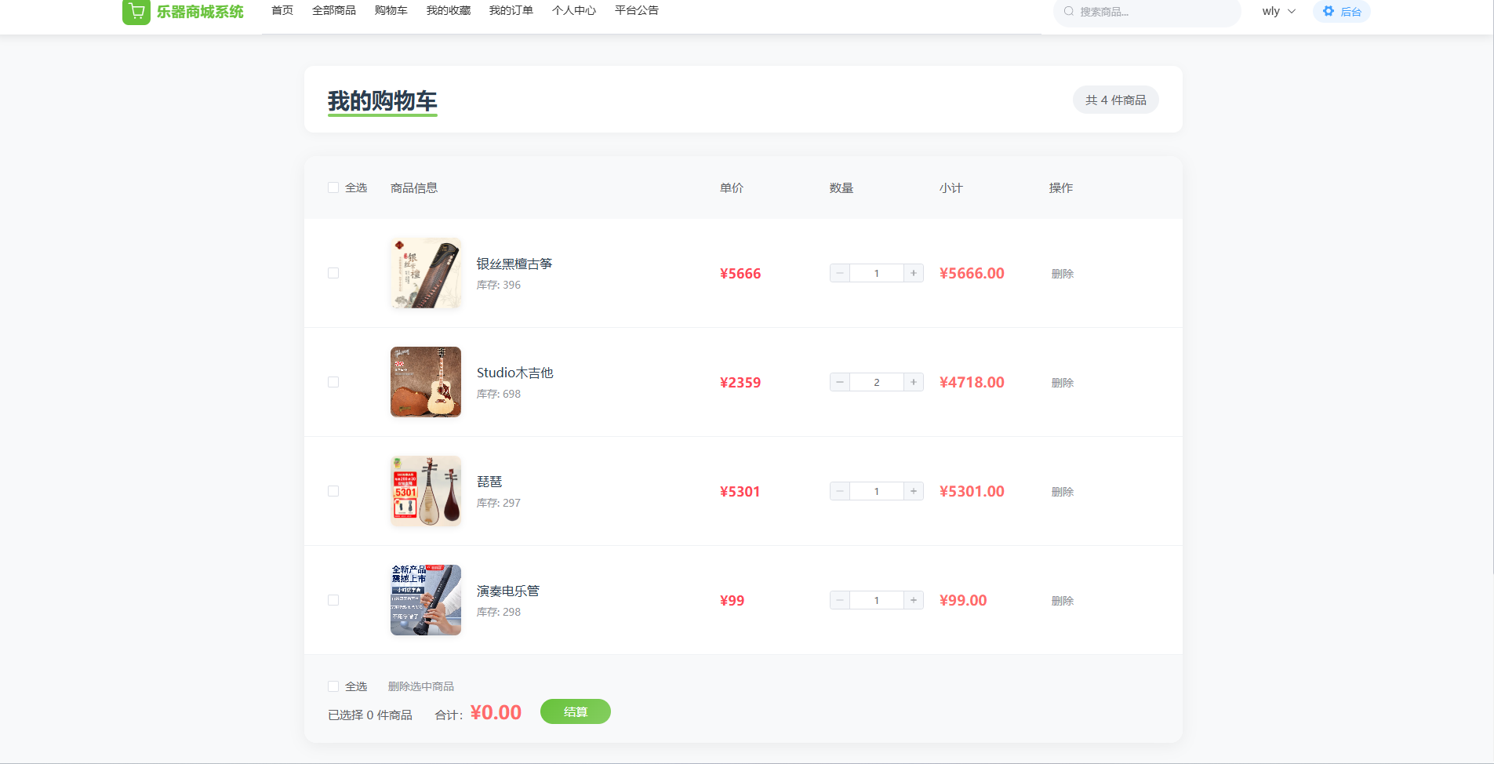Expand the wly user dropdown

(1278, 12)
